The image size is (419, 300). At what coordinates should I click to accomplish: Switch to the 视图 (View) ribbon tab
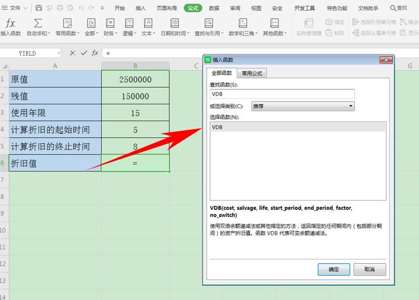(x=256, y=8)
